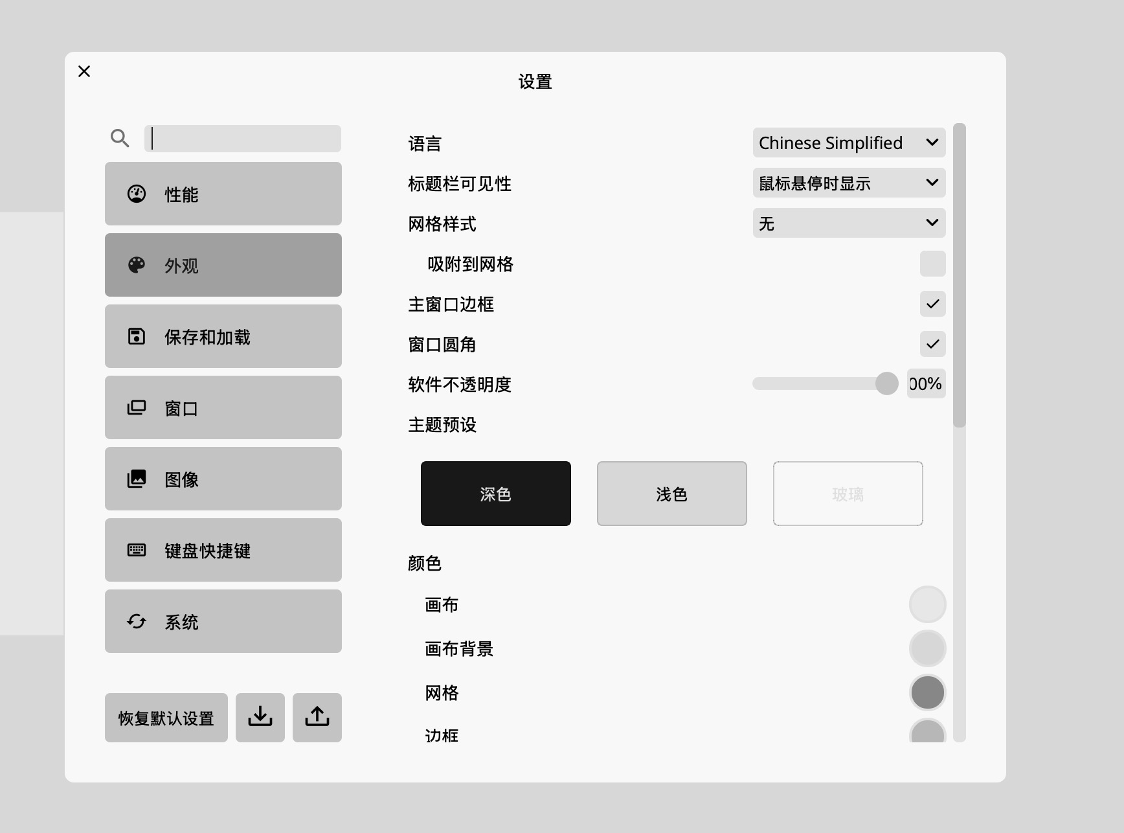Click the stacked windows icon beside 窗口

pos(137,408)
